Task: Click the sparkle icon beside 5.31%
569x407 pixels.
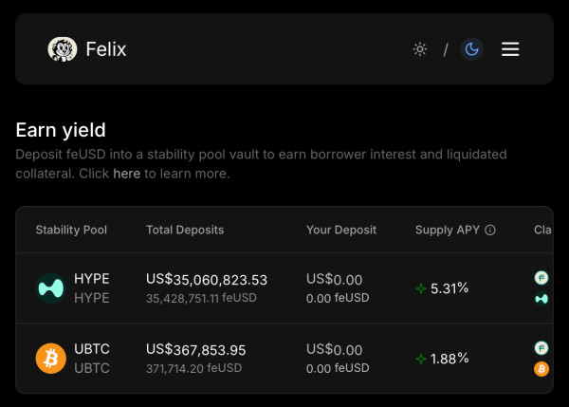Action: pos(420,288)
